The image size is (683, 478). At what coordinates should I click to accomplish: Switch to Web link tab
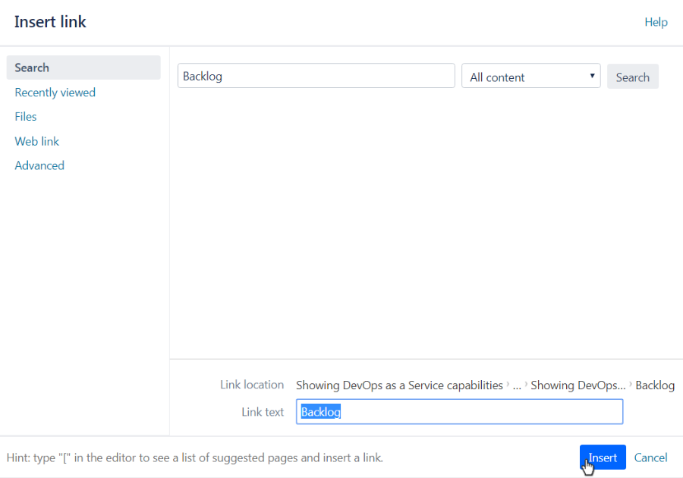pos(37,141)
